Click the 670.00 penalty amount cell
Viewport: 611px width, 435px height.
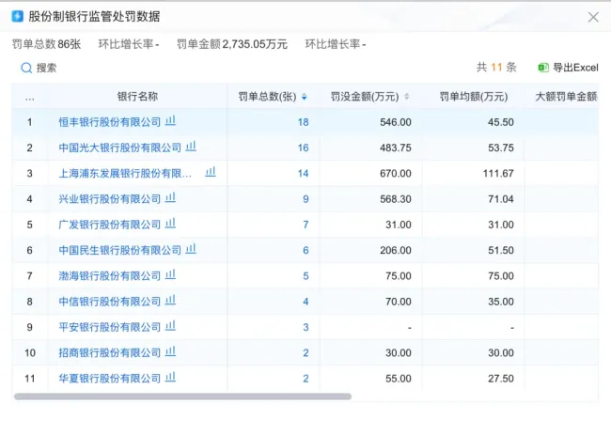coord(396,173)
